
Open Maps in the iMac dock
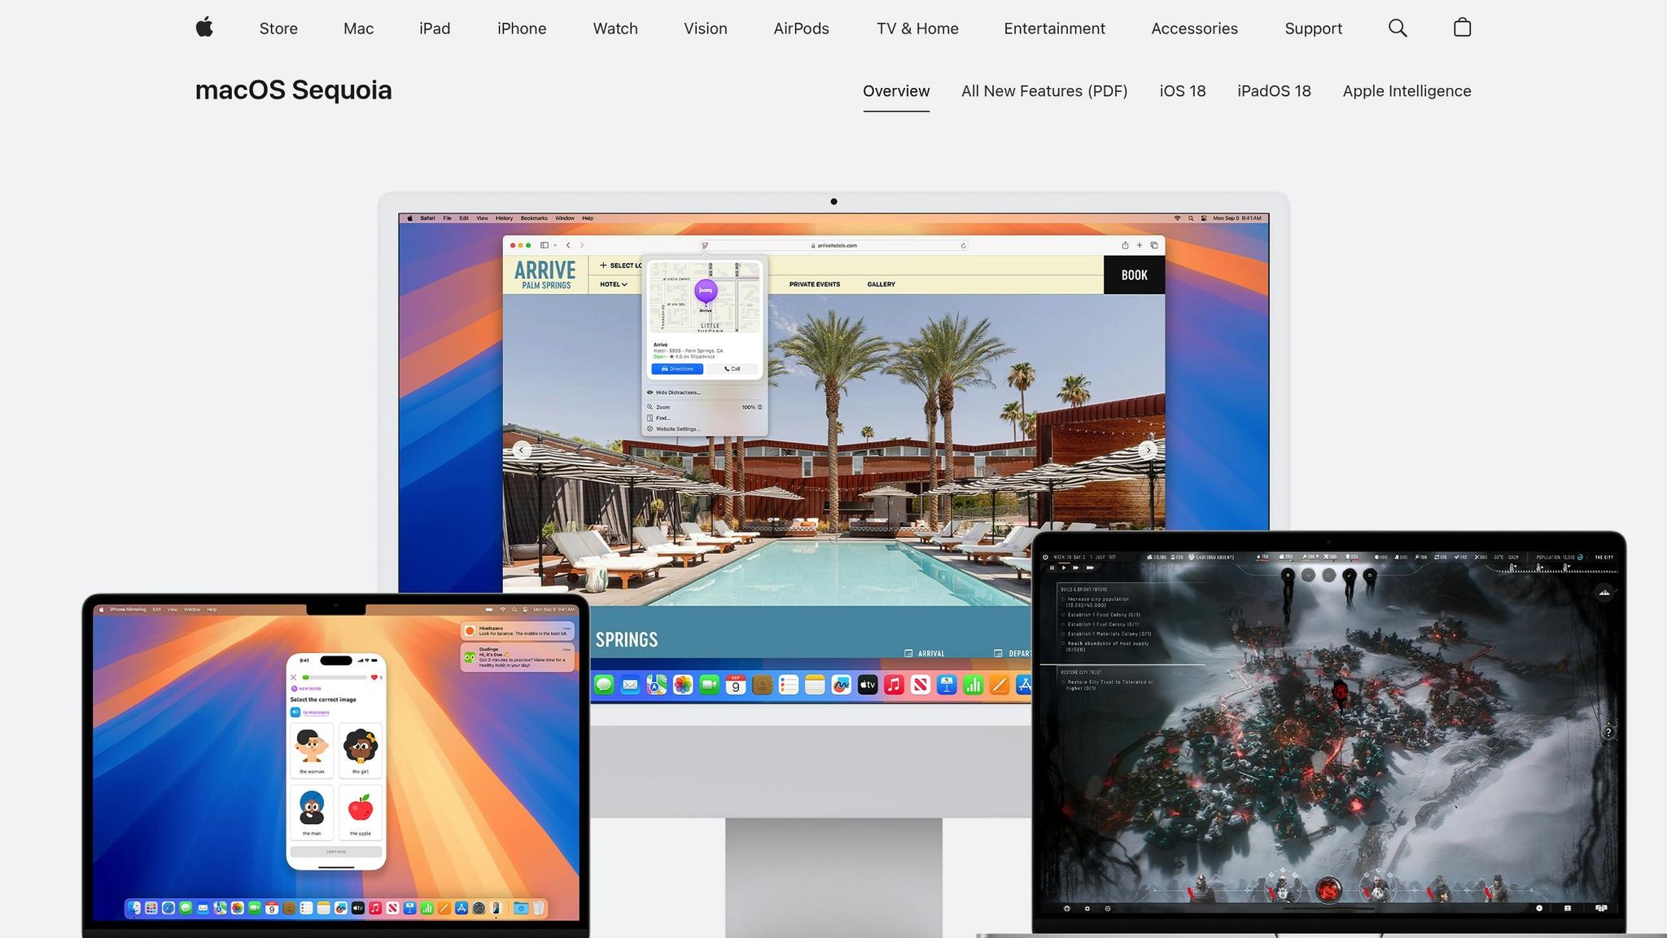pyautogui.click(x=656, y=685)
